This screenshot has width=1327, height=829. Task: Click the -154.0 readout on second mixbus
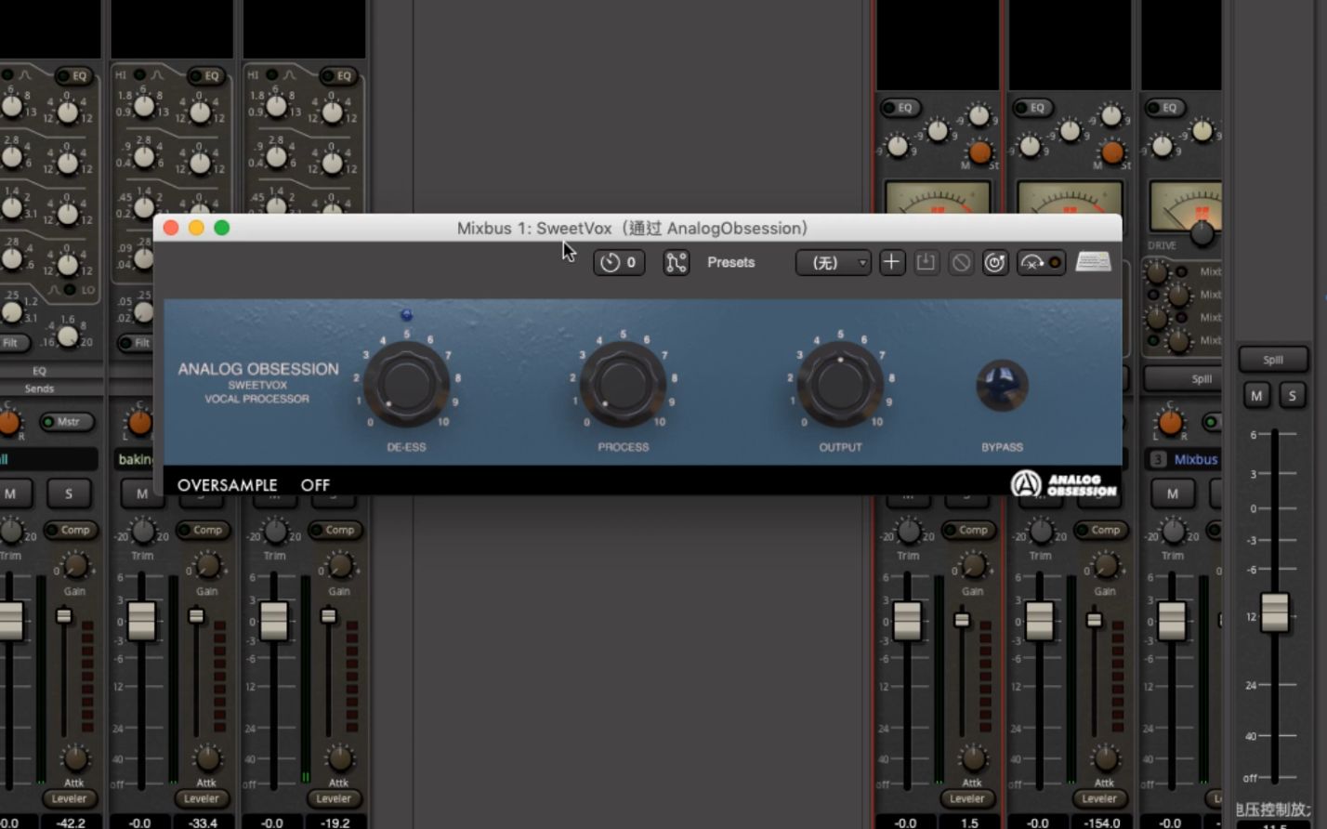point(1101,822)
